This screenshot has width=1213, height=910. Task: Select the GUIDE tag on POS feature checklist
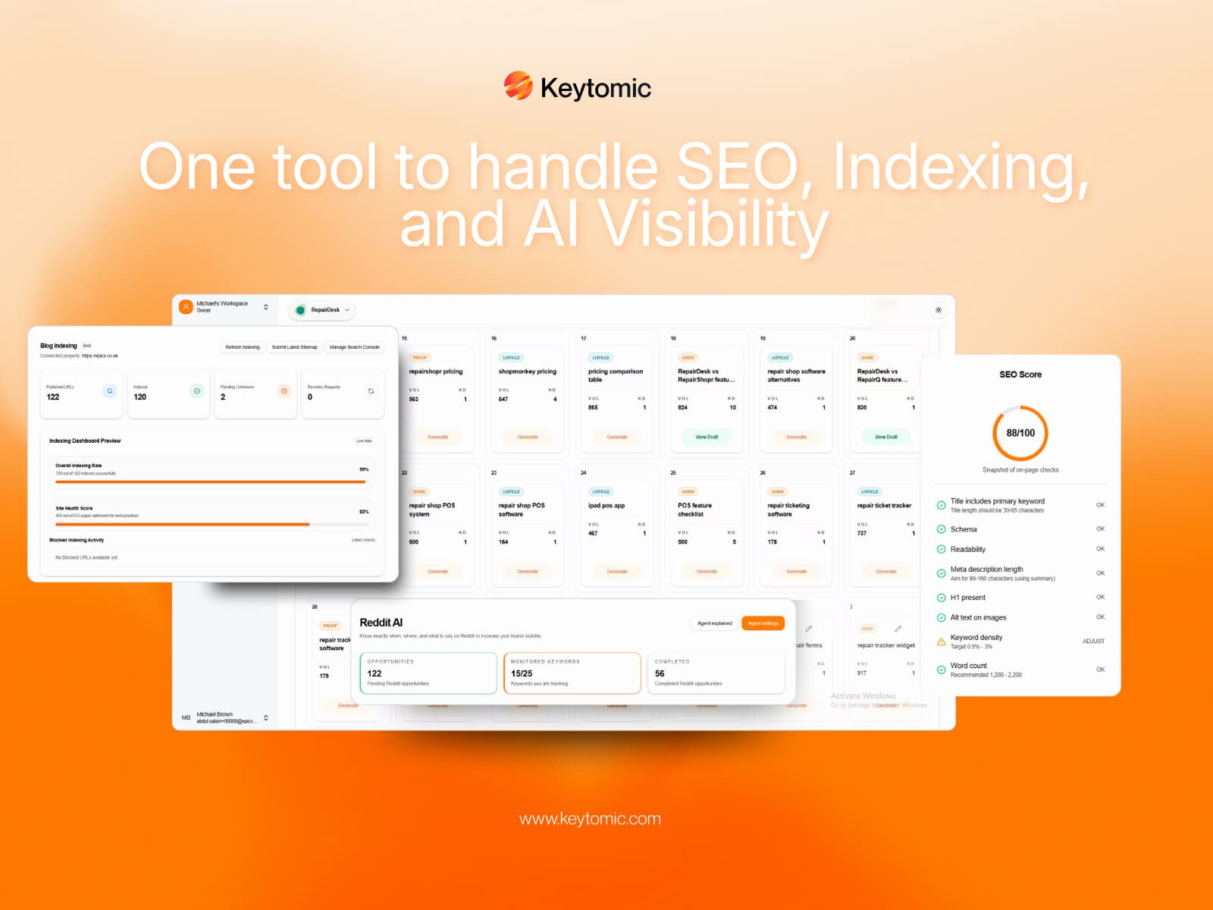pos(688,491)
